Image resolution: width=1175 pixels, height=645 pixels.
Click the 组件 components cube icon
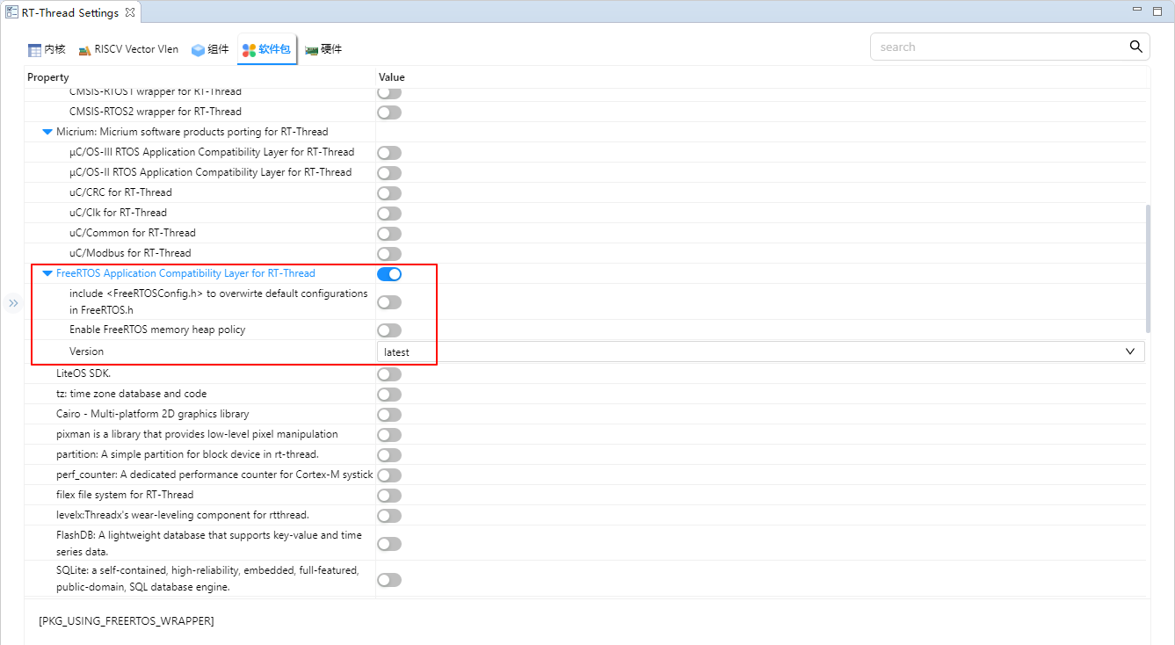point(198,50)
